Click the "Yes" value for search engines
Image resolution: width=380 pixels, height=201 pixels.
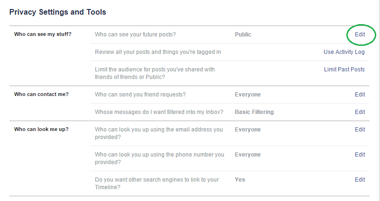(x=240, y=180)
